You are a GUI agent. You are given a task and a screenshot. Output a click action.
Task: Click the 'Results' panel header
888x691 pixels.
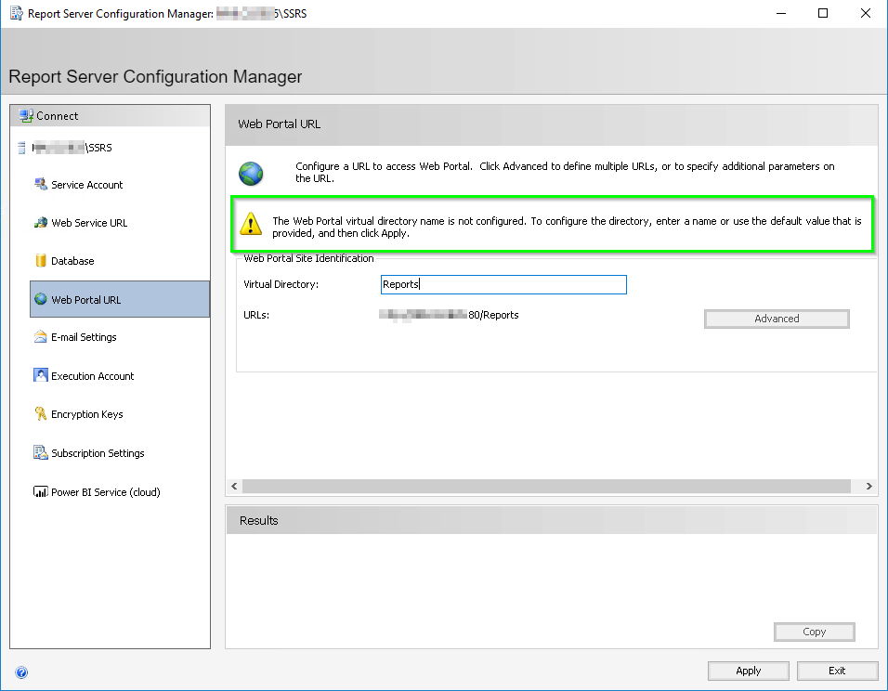point(552,520)
